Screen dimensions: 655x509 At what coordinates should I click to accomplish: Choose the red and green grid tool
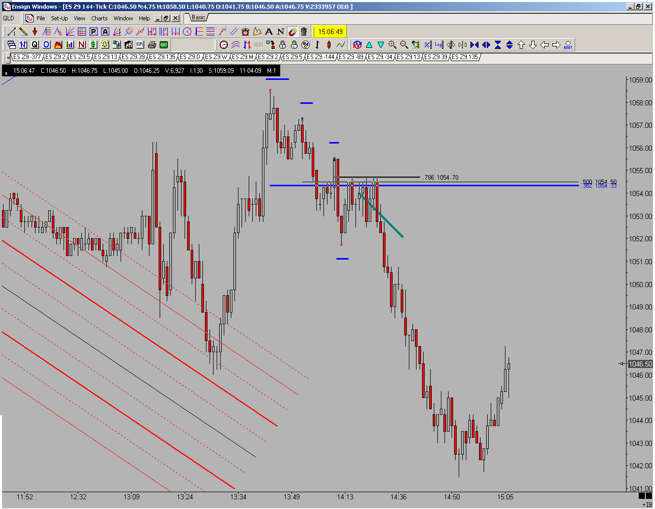click(x=82, y=32)
